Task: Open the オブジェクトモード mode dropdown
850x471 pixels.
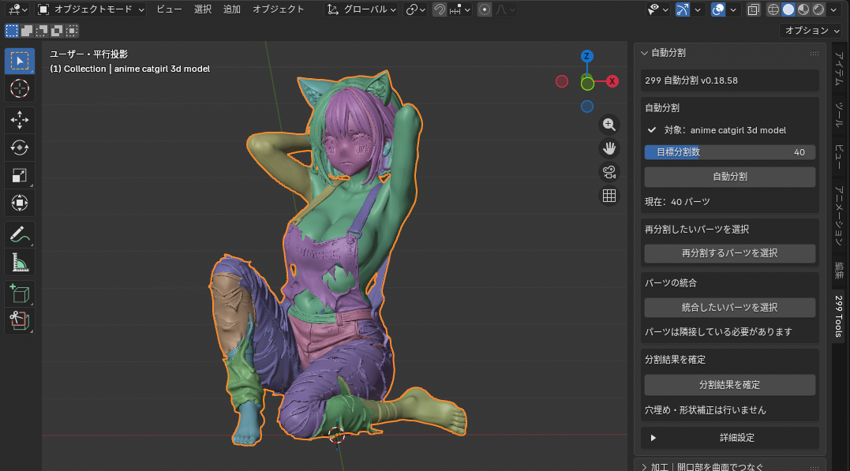Action: tap(91, 9)
